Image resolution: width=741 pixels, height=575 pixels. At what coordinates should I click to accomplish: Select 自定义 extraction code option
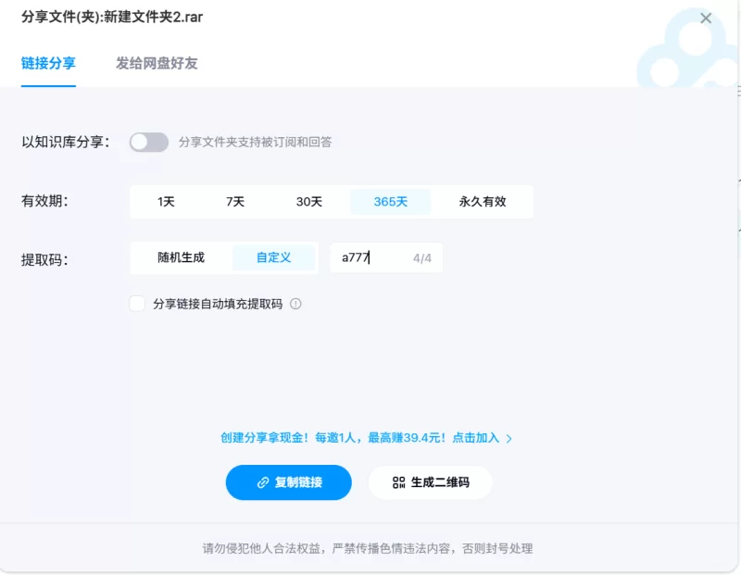tap(273, 257)
